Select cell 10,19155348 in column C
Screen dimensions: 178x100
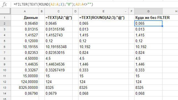coord(59,47)
